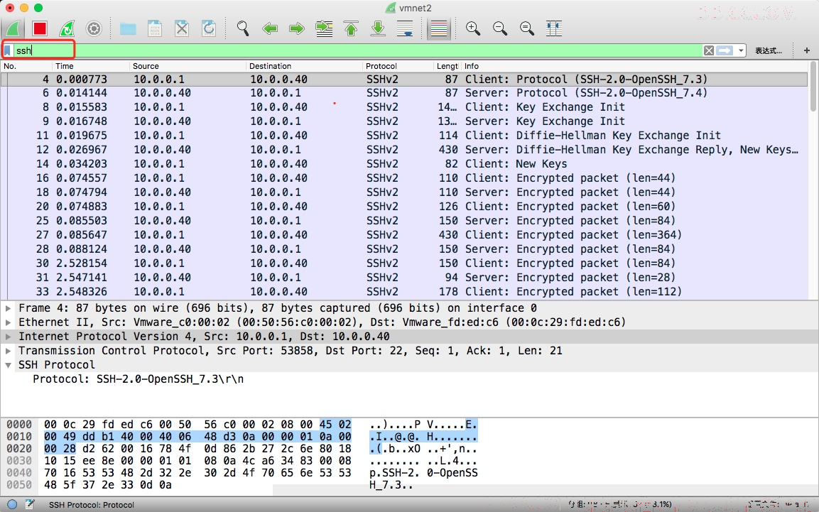Close the capture file using the toolbar icon

click(x=182, y=28)
